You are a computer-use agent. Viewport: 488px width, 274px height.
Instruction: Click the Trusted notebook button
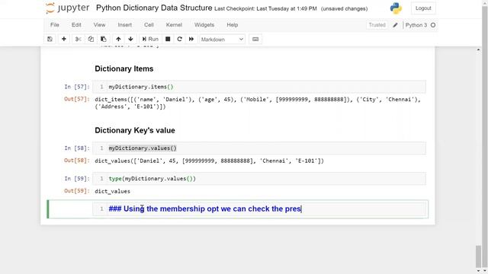click(x=377, y=25)
